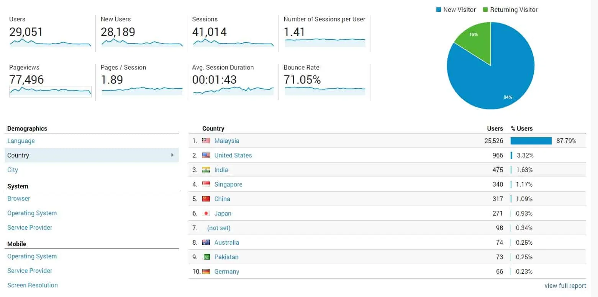Image resolution: width=598 pixels, height=297 pixels.
Task: Click Malaysia's 87.79% users bar
Action: click(x=531, y=141)
